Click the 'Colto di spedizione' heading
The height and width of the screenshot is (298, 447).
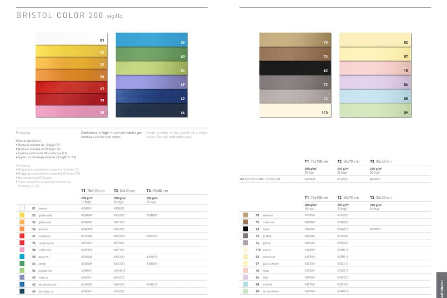(x=28, y=141)
